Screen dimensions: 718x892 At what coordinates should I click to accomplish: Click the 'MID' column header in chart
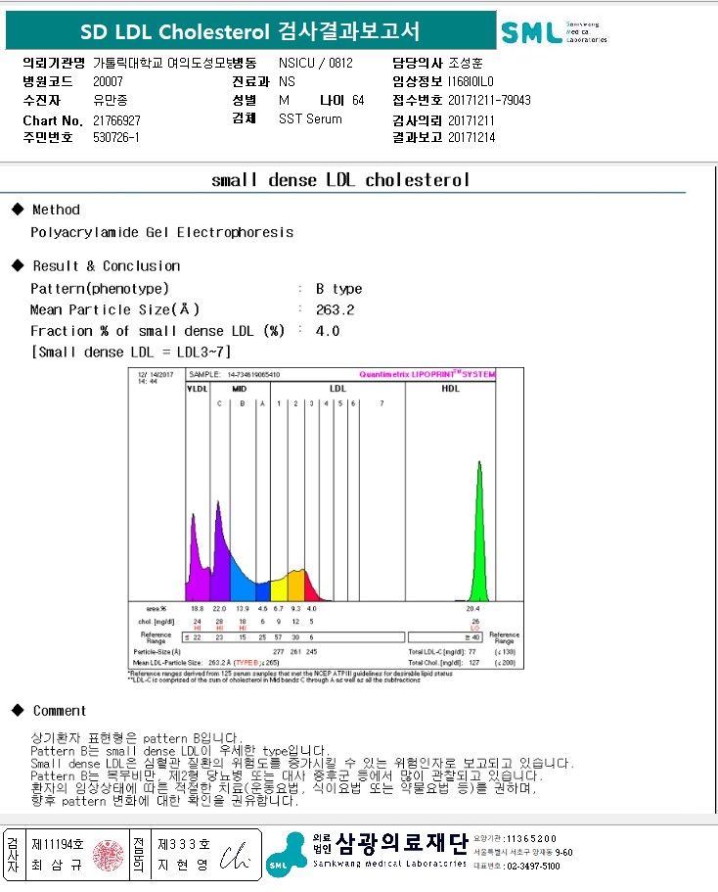pos(240,389)
